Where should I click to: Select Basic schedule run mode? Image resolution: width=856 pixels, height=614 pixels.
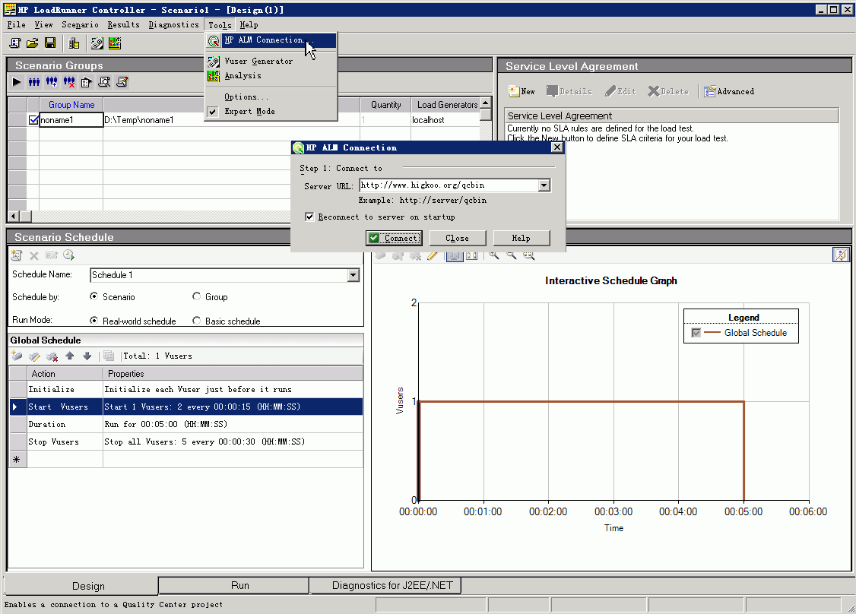pos(197,321)
